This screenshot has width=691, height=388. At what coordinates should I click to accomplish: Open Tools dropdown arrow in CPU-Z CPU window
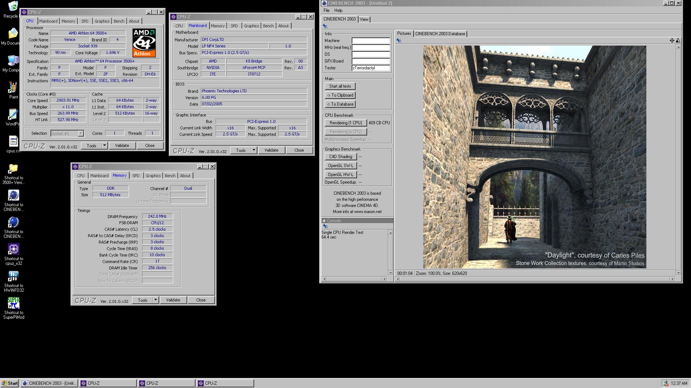[x=104, y=145]
